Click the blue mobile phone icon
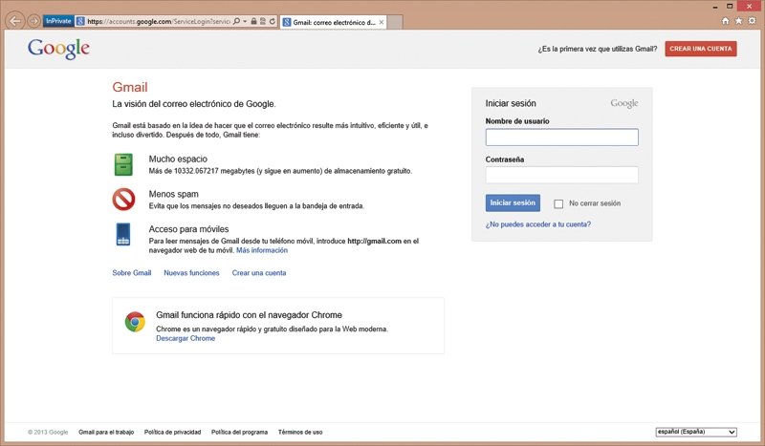The height and width of the screenshot is (446, 765). [x=123, y=234]
